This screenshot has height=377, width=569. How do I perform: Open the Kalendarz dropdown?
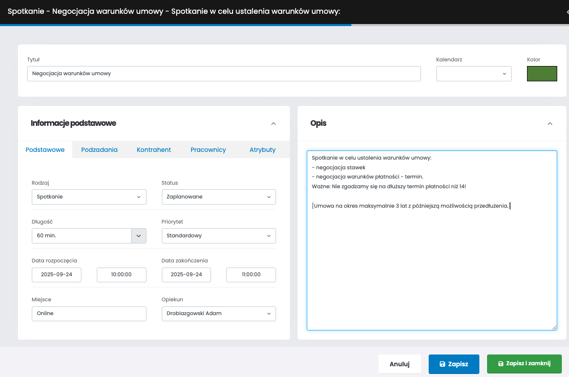click(474, 74)
